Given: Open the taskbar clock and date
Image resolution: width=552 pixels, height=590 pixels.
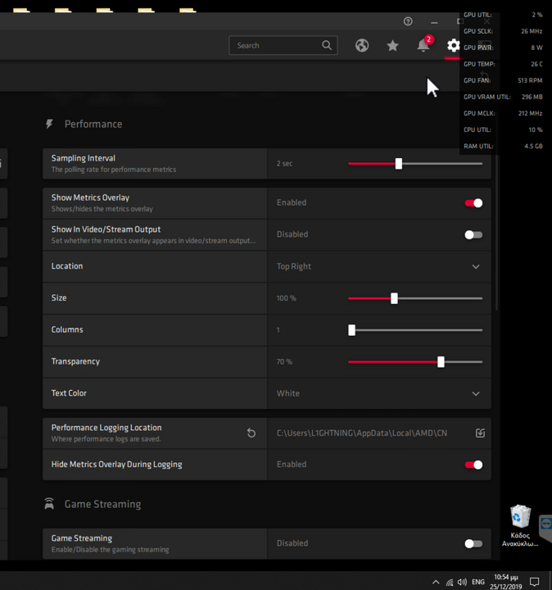Looking at the screenshot, I should (506, 582).
